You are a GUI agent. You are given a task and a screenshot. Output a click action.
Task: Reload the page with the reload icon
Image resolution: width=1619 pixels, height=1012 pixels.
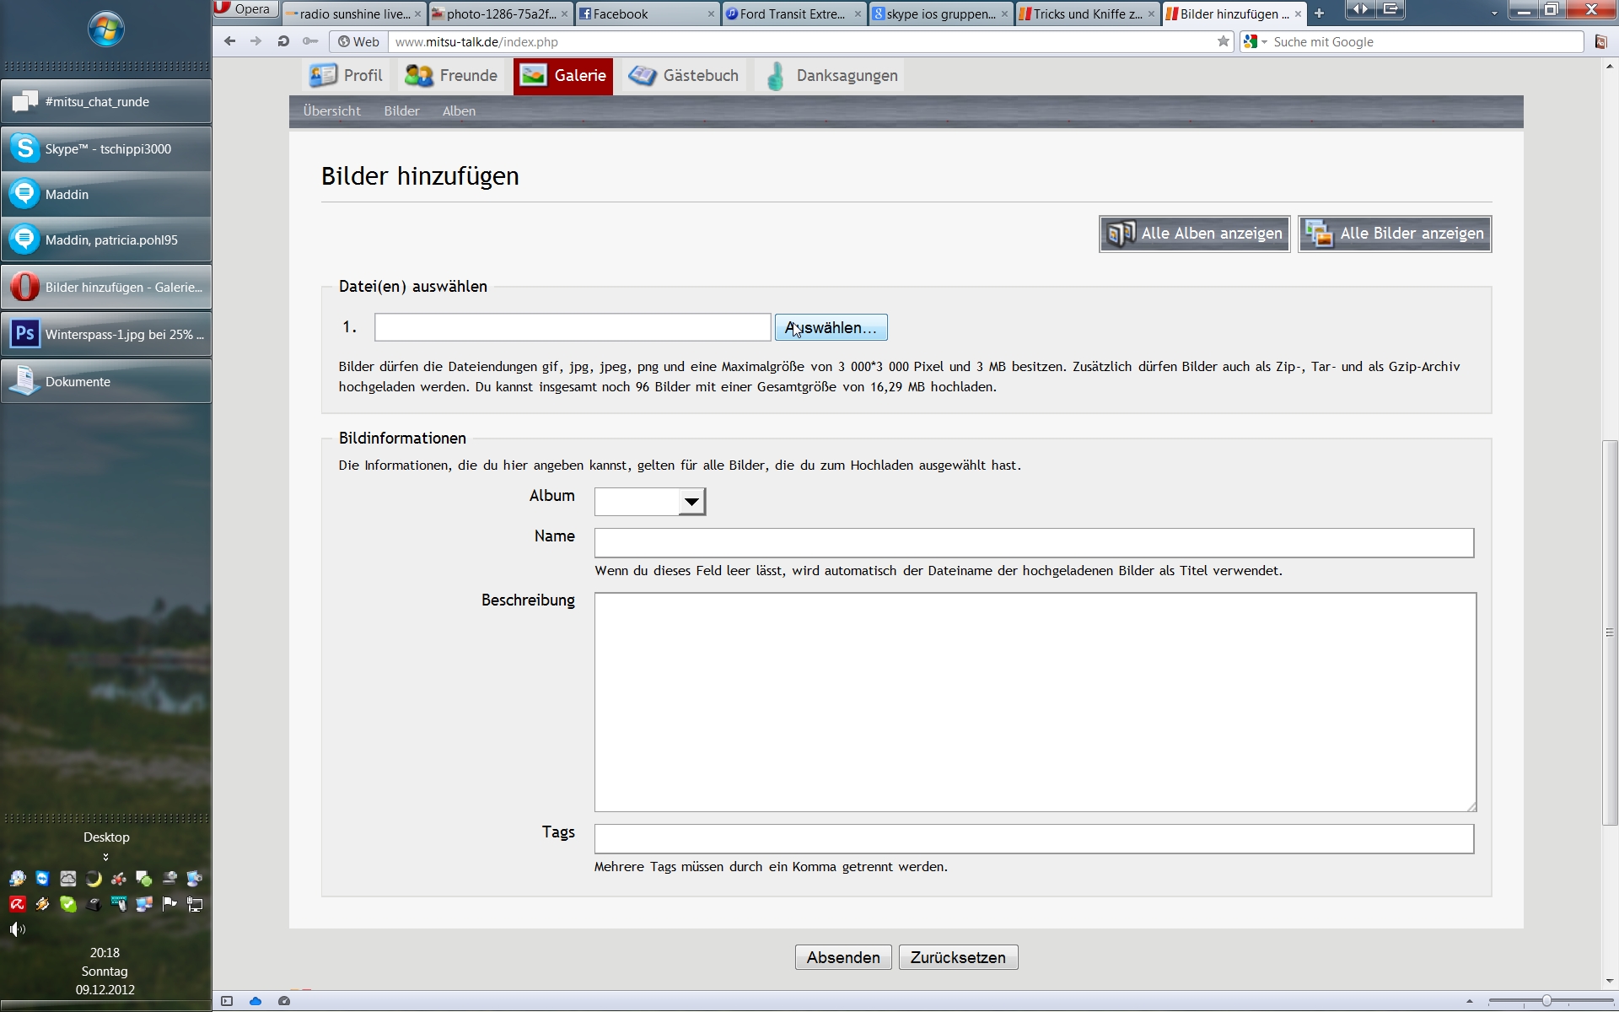click(283, 41)
